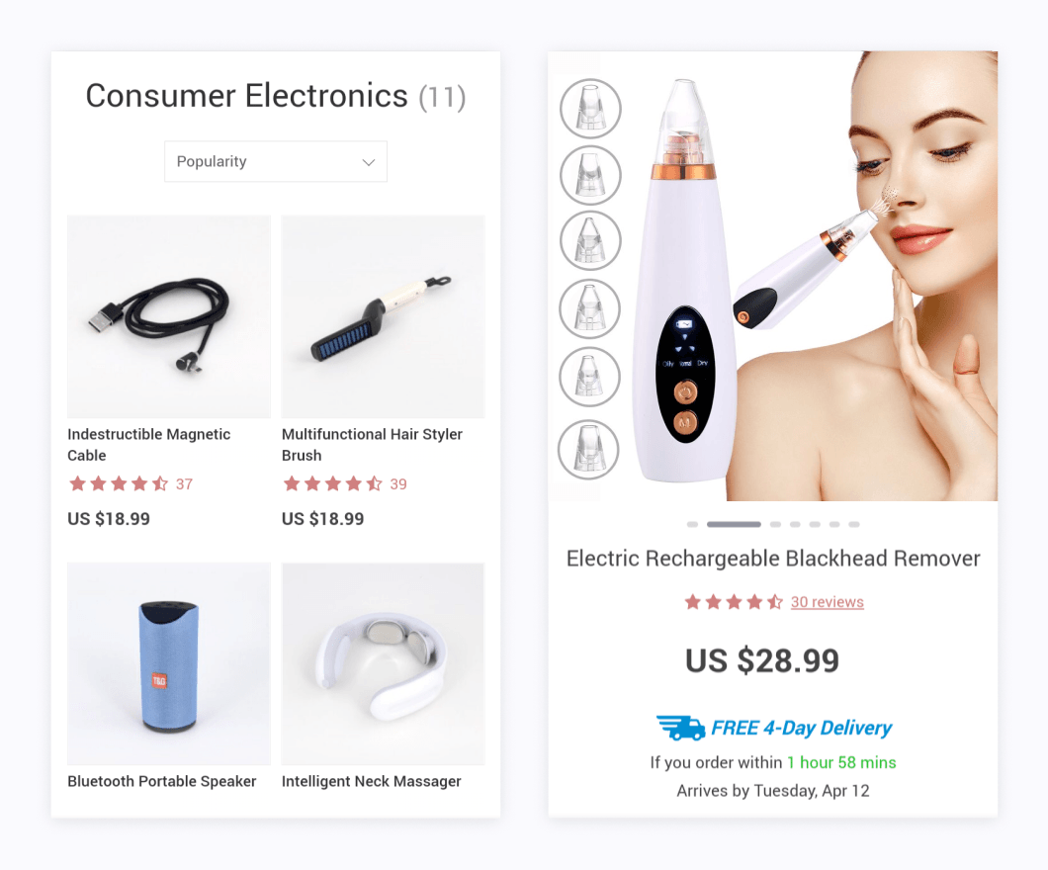Viewport: 1048px width, 870px height.
Task: Click the Indestructible Magnetic Cable title
Action: 149,444
